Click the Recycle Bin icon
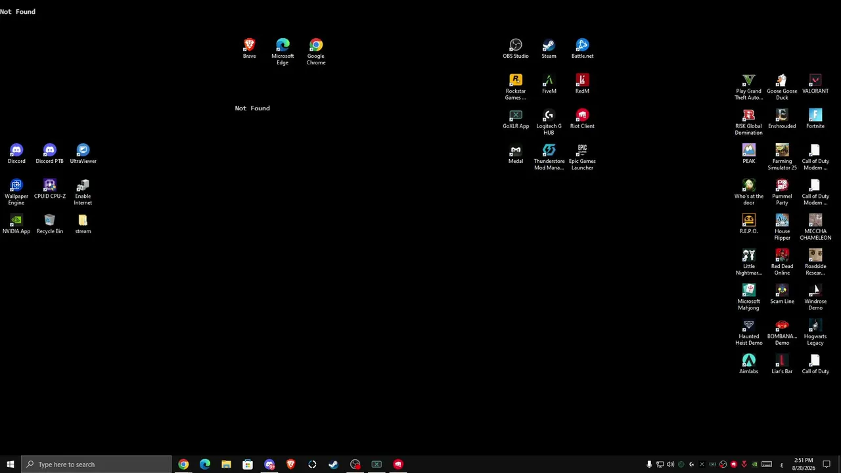 pyautogui.click(x=50, y=224)
